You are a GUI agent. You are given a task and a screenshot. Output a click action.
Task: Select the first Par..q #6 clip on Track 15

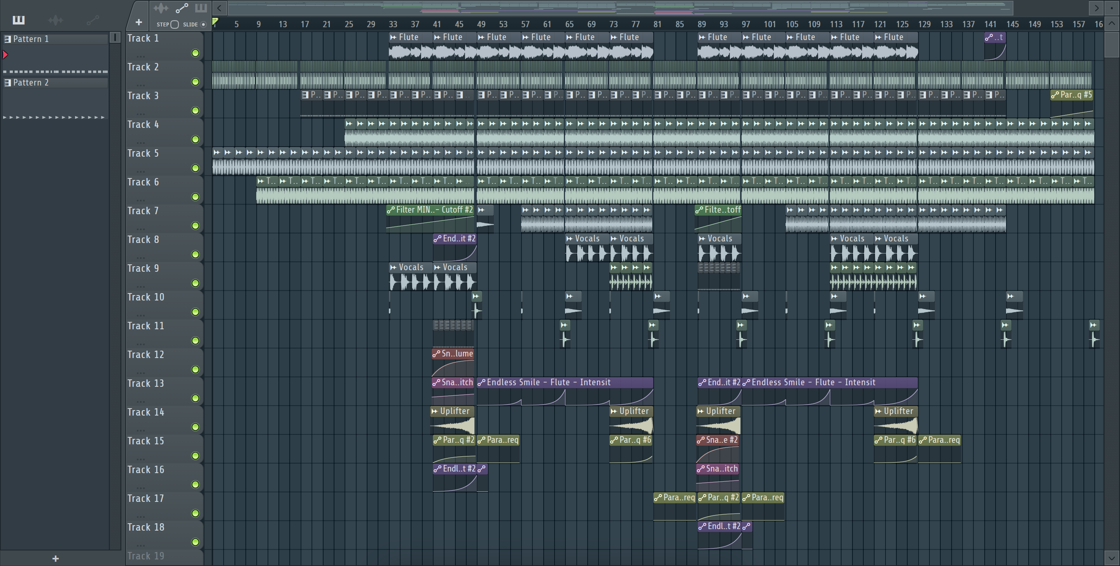click(x=631, y=448)
